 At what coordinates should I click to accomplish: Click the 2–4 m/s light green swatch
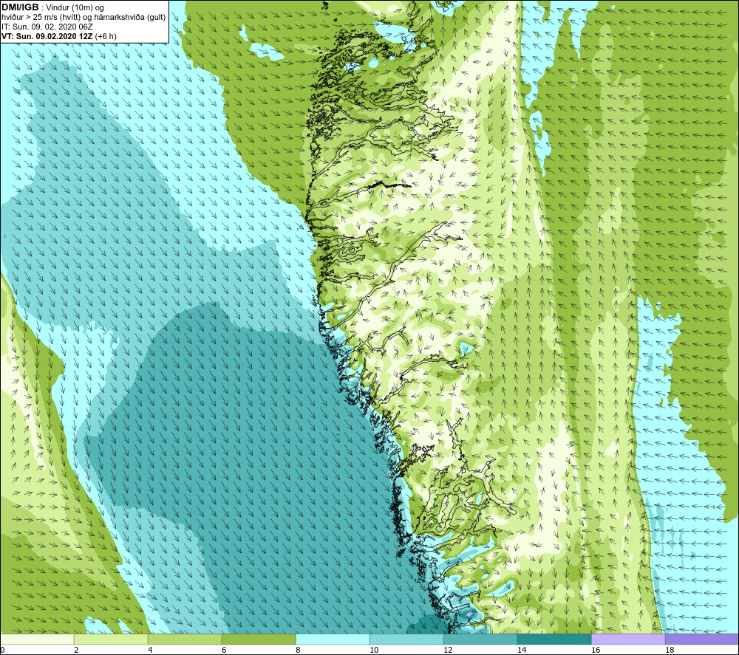pyautogui.click(x=111, y=639)
